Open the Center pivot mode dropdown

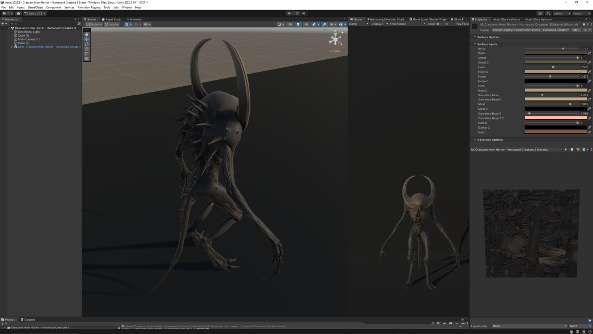click(94, 24)
